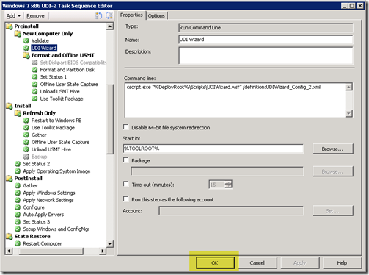
Task: Click the Help button
Action: click(342, 263)
